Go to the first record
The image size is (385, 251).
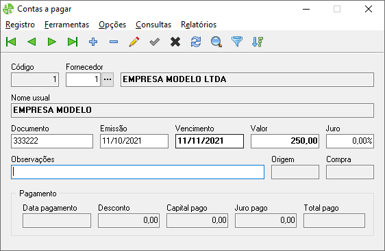[x=11, y=42]
